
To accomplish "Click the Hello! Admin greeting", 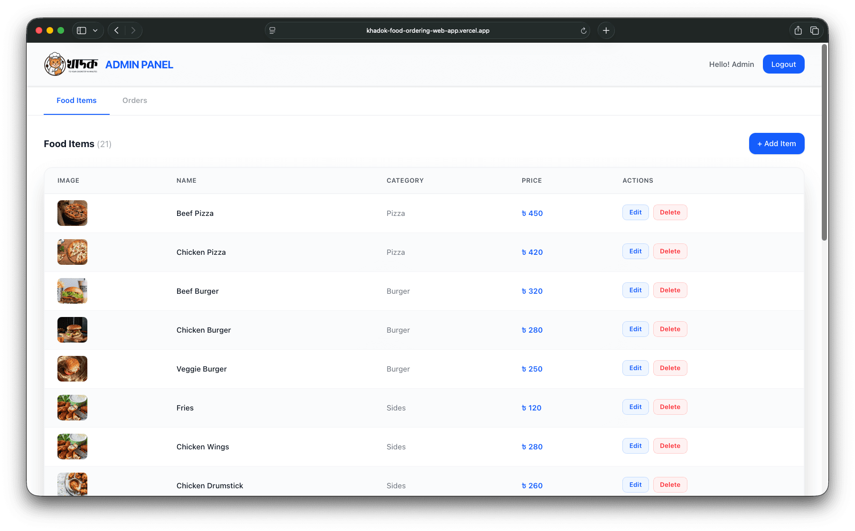I will [731, 65].
